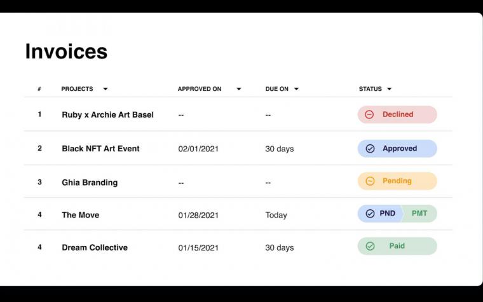Select the Dream Collective row
The image size is (483, 302).
(238, 247)
